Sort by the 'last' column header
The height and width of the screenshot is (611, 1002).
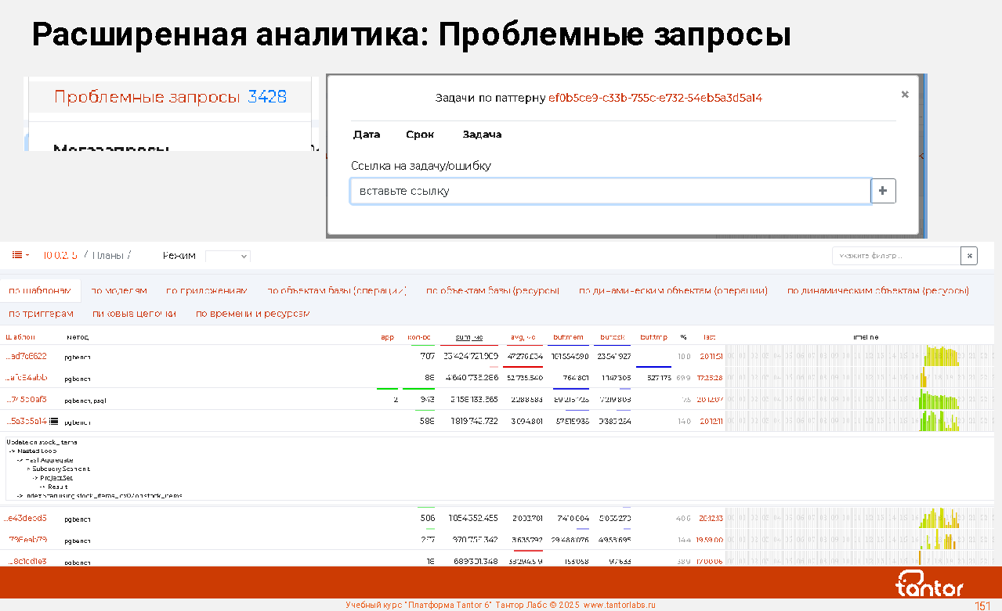pyautogui.click(x=709, y=337)
